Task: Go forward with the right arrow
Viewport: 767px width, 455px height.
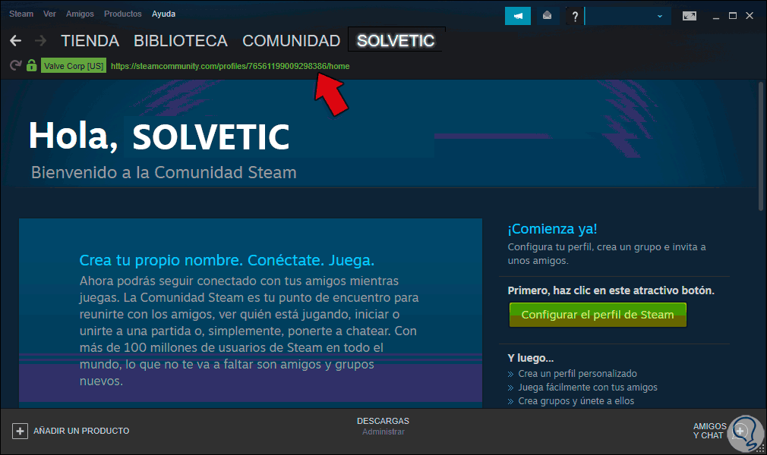Action: pos(41,40)
